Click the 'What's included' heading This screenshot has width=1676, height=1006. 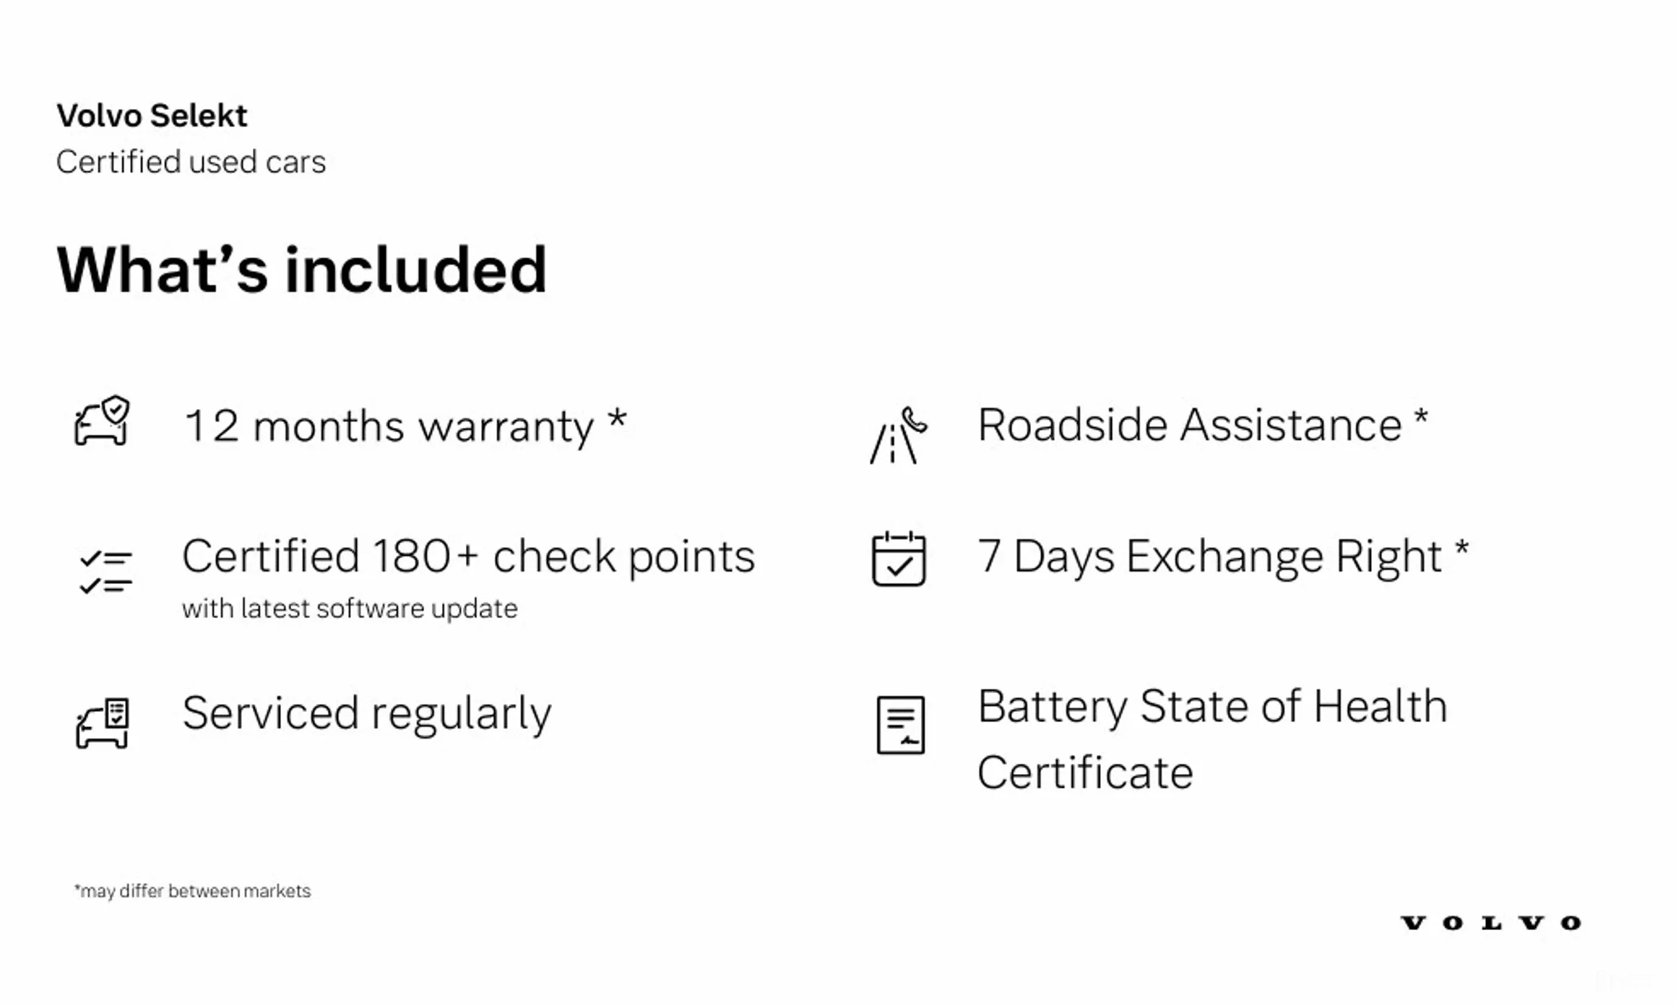tap(302, 270)
